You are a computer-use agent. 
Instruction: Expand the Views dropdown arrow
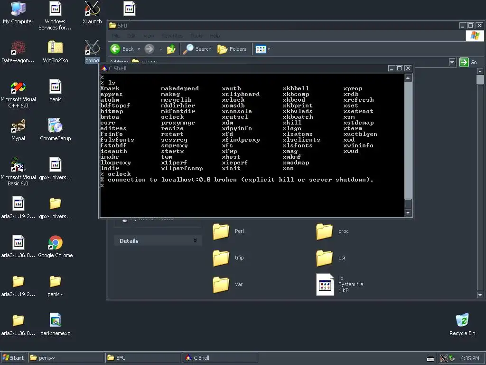[x=269, y=49]
